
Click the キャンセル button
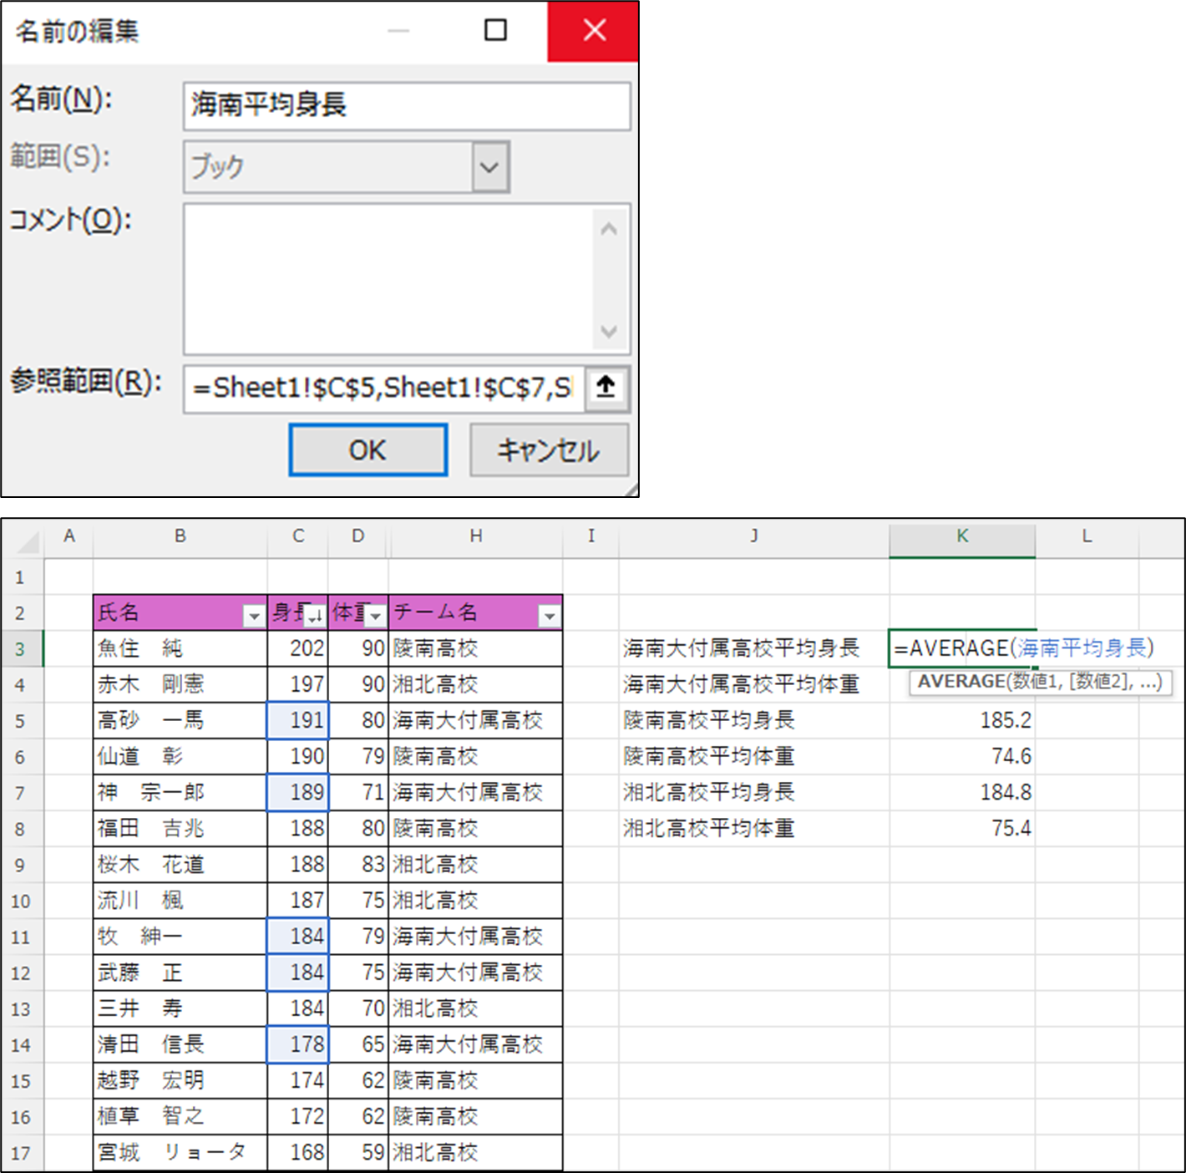point(549,450)
